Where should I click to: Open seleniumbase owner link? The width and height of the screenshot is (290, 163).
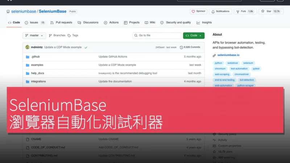click(x=24, y=12)
